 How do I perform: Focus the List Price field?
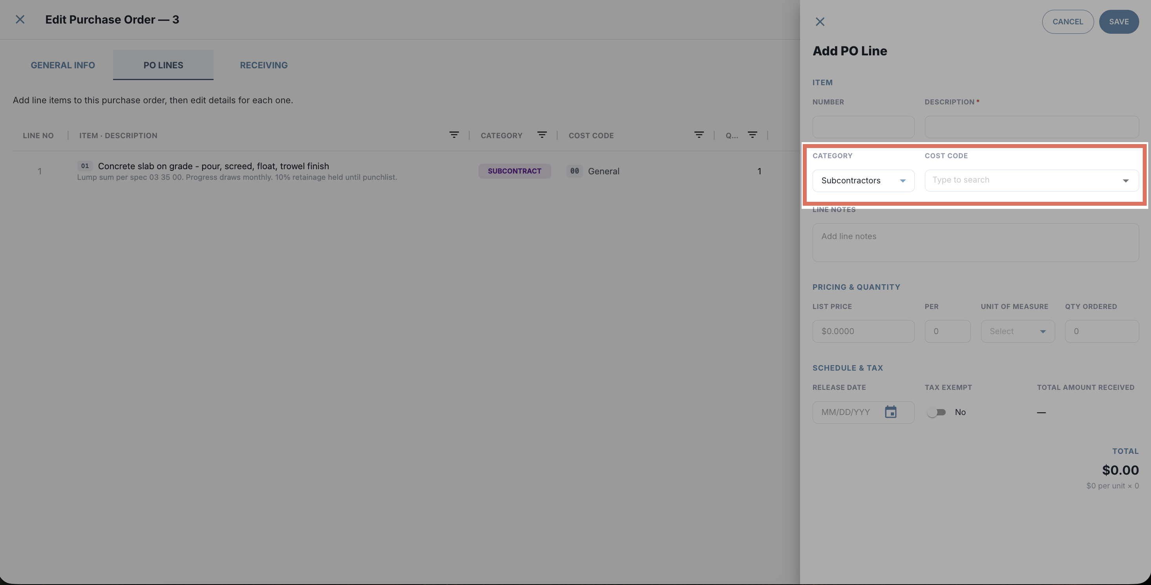point(863,332)
